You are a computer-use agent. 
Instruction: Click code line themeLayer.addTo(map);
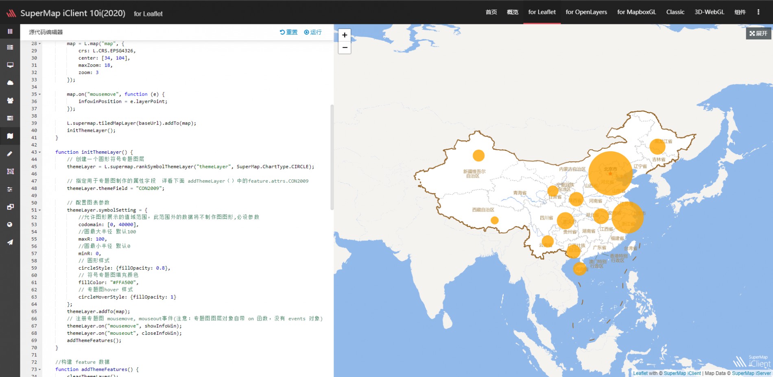[x=98, y=312]
